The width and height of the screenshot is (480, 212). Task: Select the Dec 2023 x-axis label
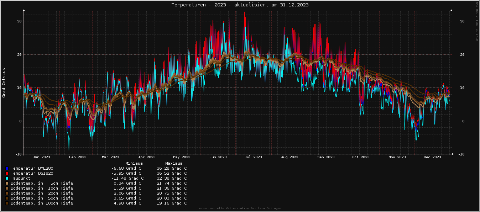pos(432,157)
